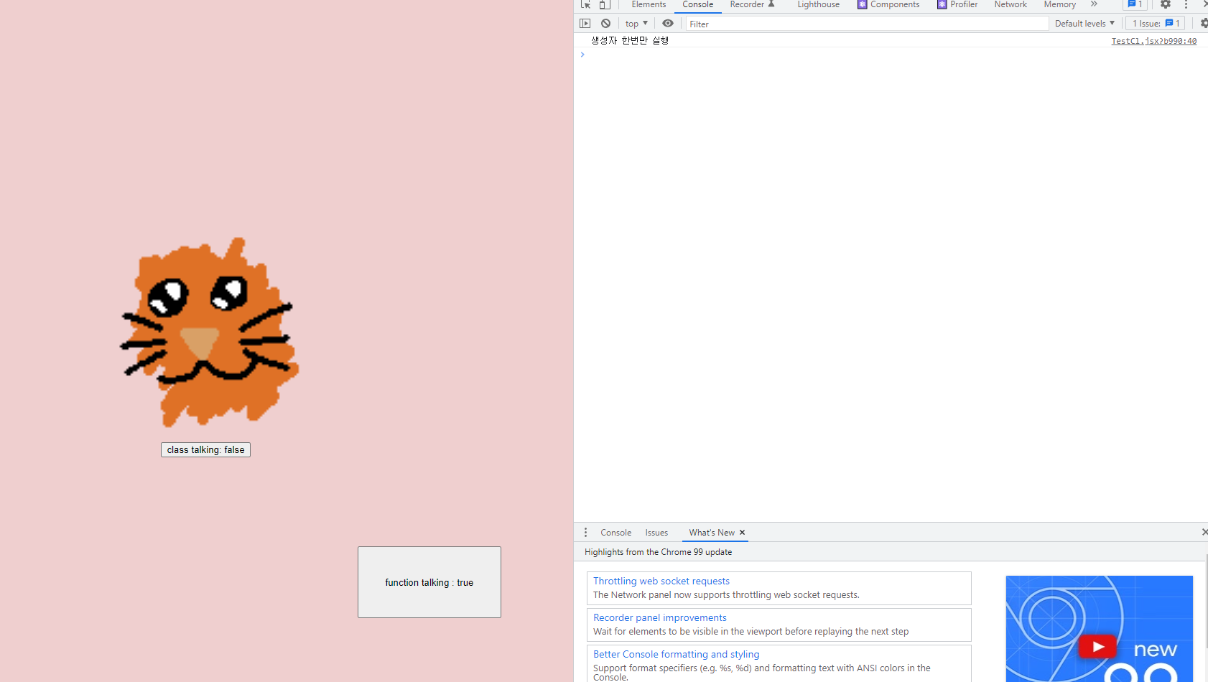Open the Network tab

(1010, 4)
